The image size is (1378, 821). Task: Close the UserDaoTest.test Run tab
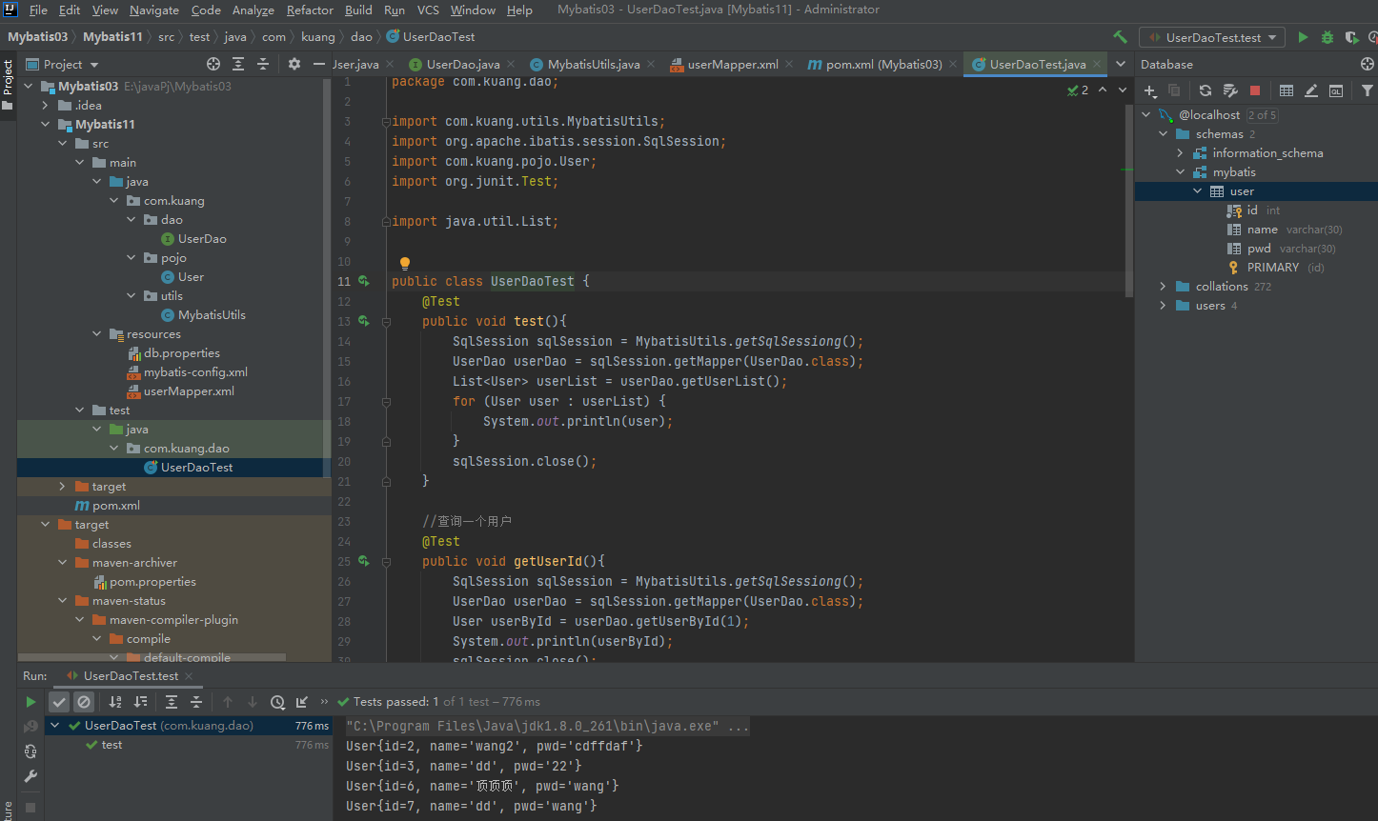189,676
